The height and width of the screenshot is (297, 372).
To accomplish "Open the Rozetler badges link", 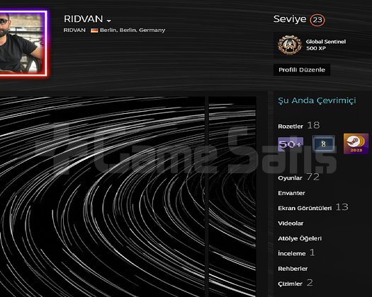I will [x=291, y=127].
